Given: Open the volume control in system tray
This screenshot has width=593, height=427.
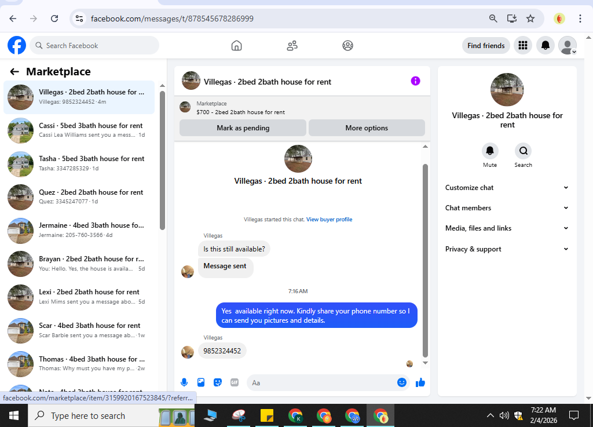Looking at the screenshot, I should [x=504, y=415].
